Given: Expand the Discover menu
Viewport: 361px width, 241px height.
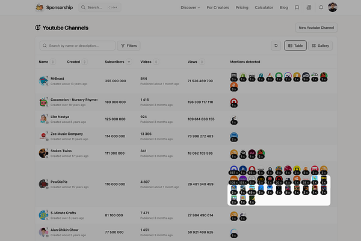Looking at the screenshot, I should coord(190,8).
